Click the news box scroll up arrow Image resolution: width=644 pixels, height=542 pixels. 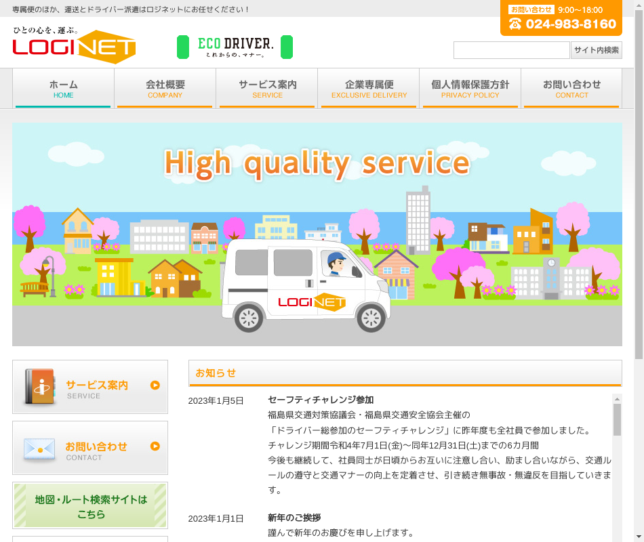click(x=617, y=398)
